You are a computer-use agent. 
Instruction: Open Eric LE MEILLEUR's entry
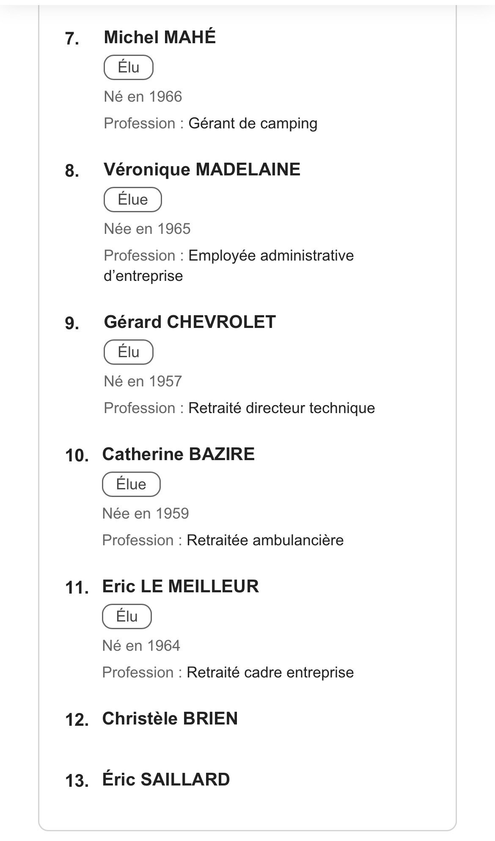tap(180, 586)
